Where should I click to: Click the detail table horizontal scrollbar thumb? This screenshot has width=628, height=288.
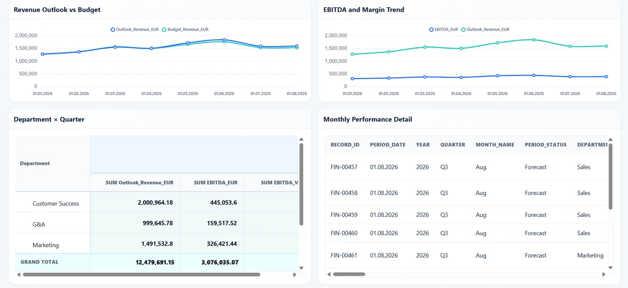point(349,274)
